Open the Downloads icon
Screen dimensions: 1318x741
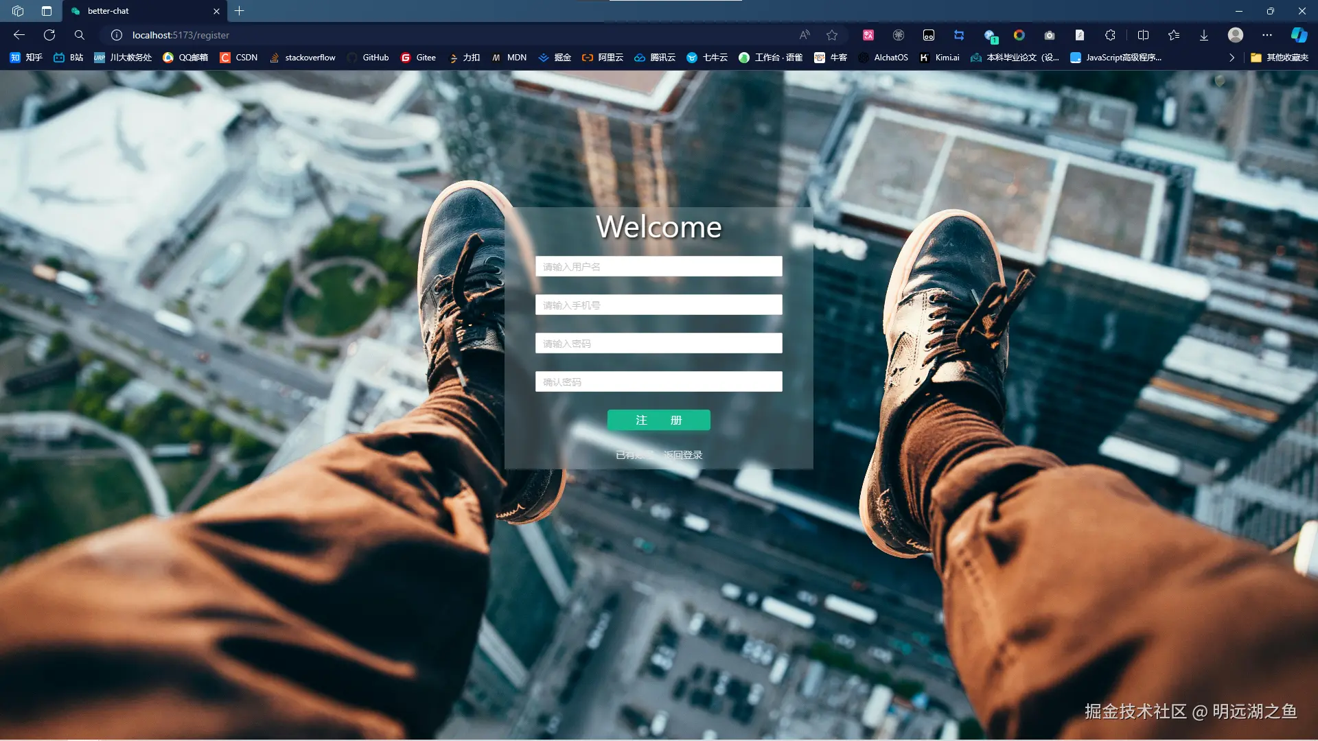[1203, 35]
